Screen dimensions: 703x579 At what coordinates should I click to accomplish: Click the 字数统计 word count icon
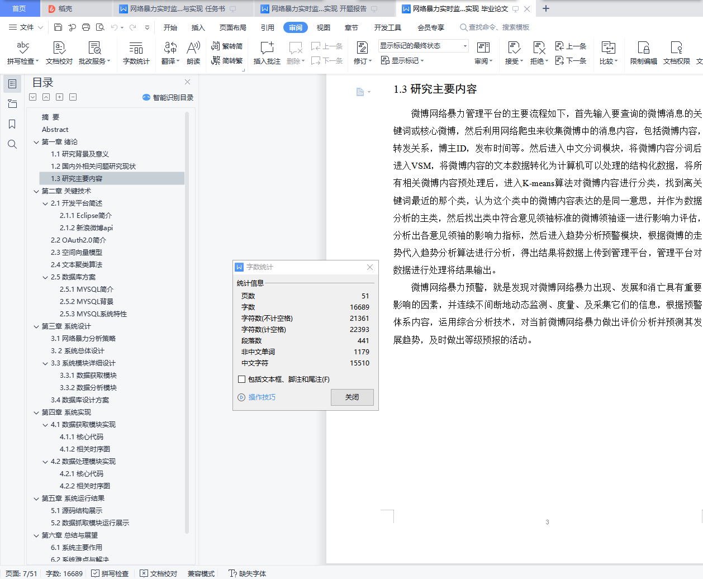click(136, 53)
